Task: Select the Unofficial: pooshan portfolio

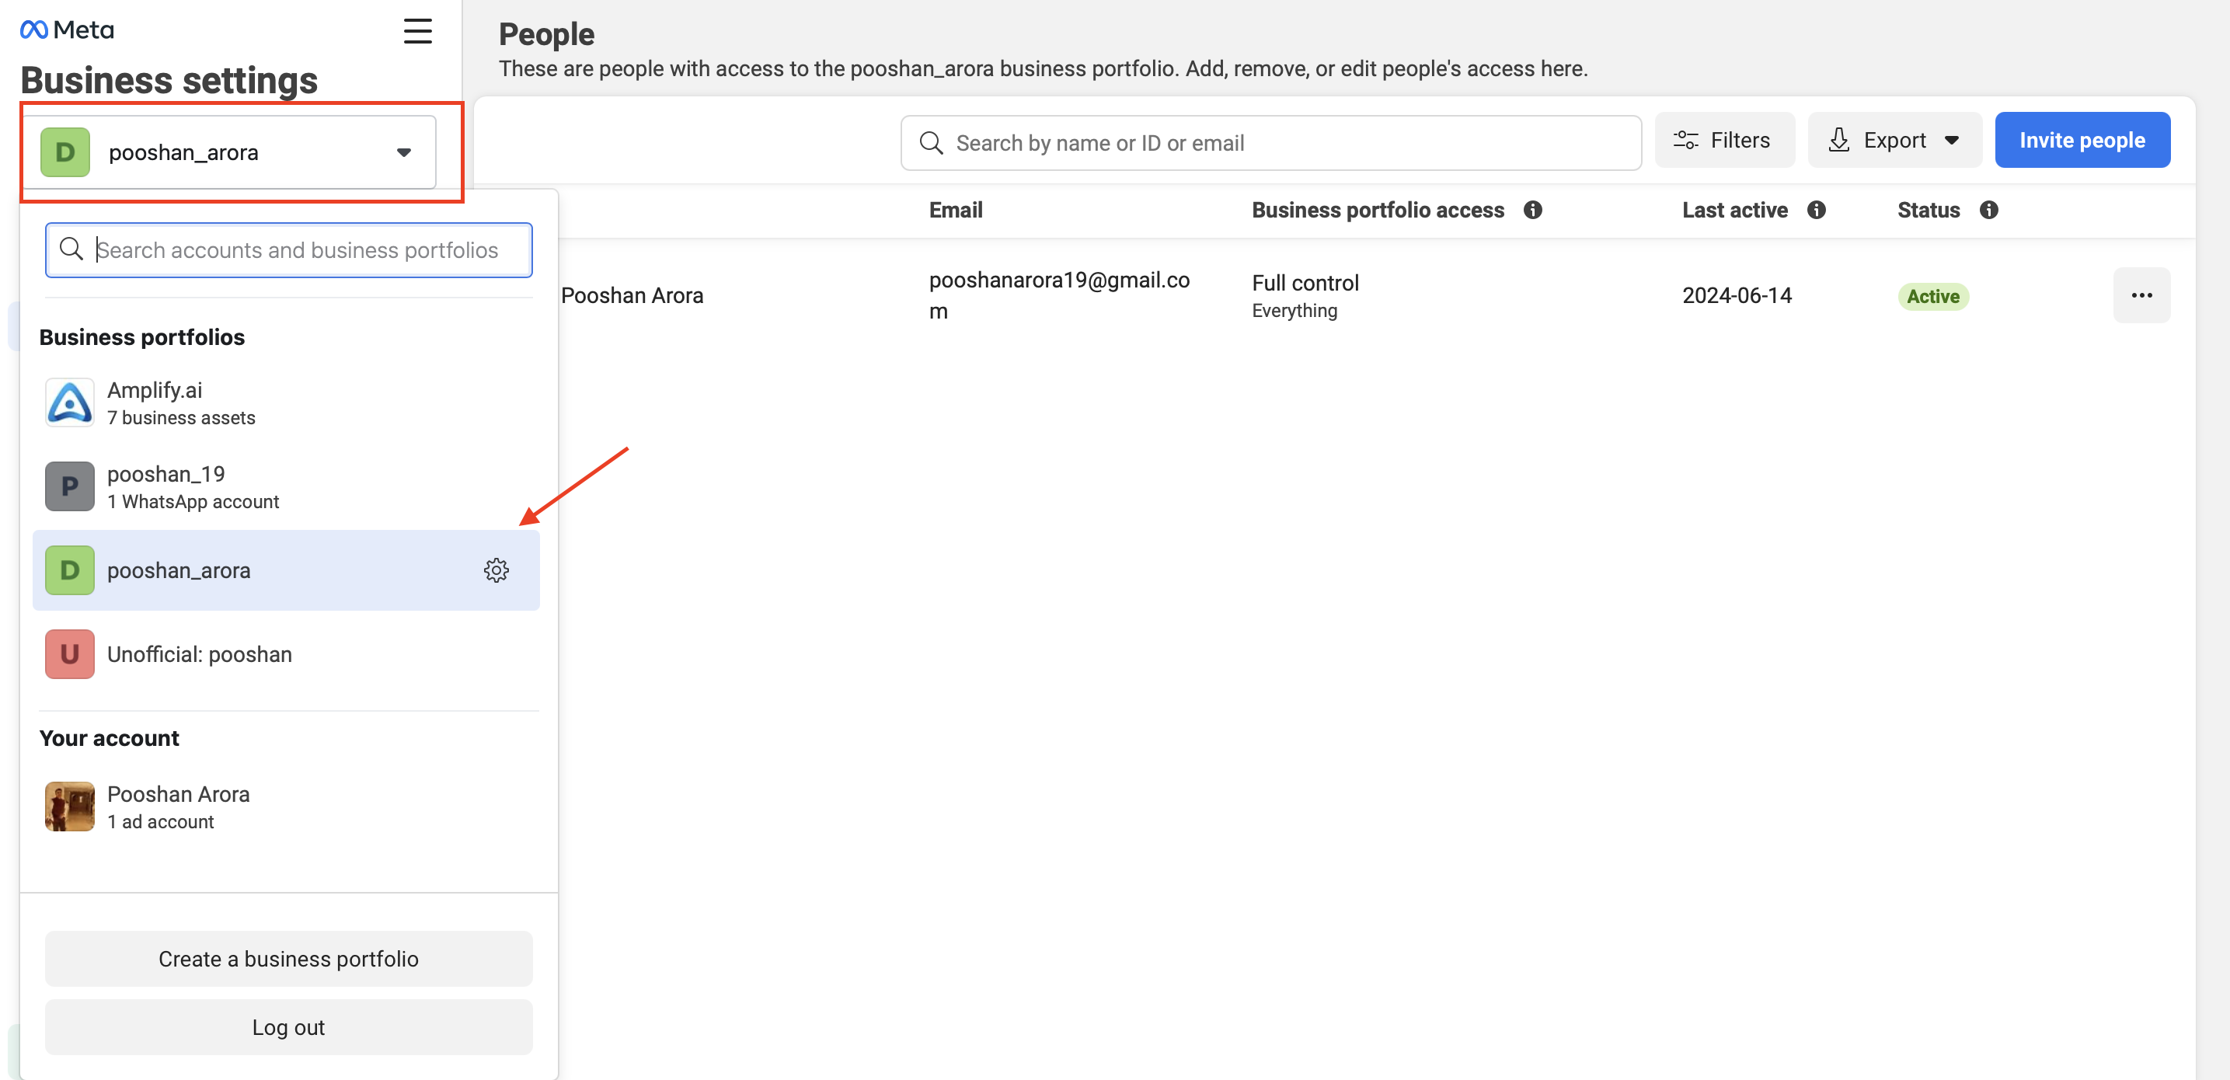Action: [286, 654]
